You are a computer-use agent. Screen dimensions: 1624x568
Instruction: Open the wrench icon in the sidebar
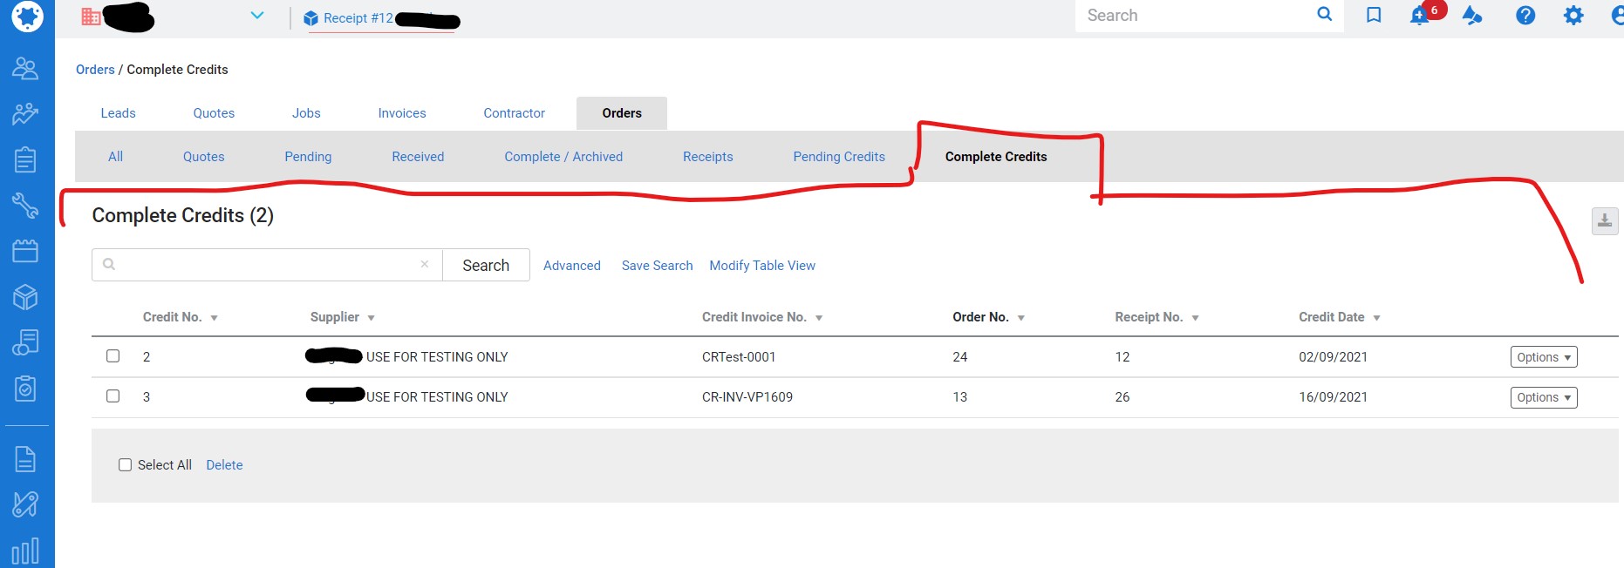pyautogui.click(x=25, y=206)
